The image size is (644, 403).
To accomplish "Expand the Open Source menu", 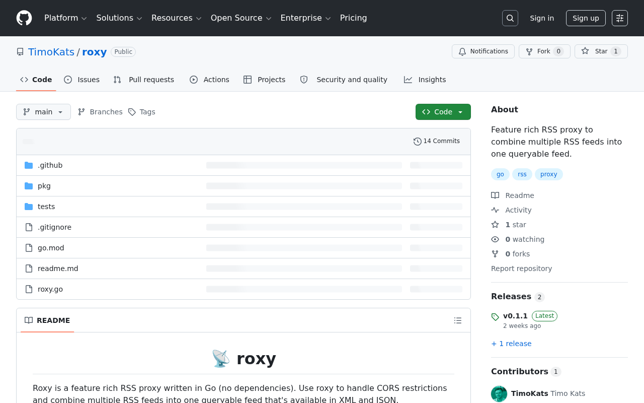I will 241,18.
